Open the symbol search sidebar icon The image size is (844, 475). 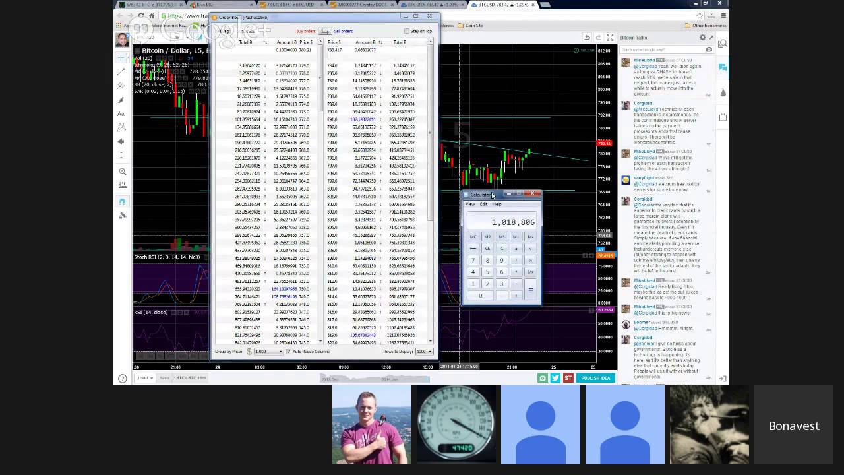[x=723, y=44]
